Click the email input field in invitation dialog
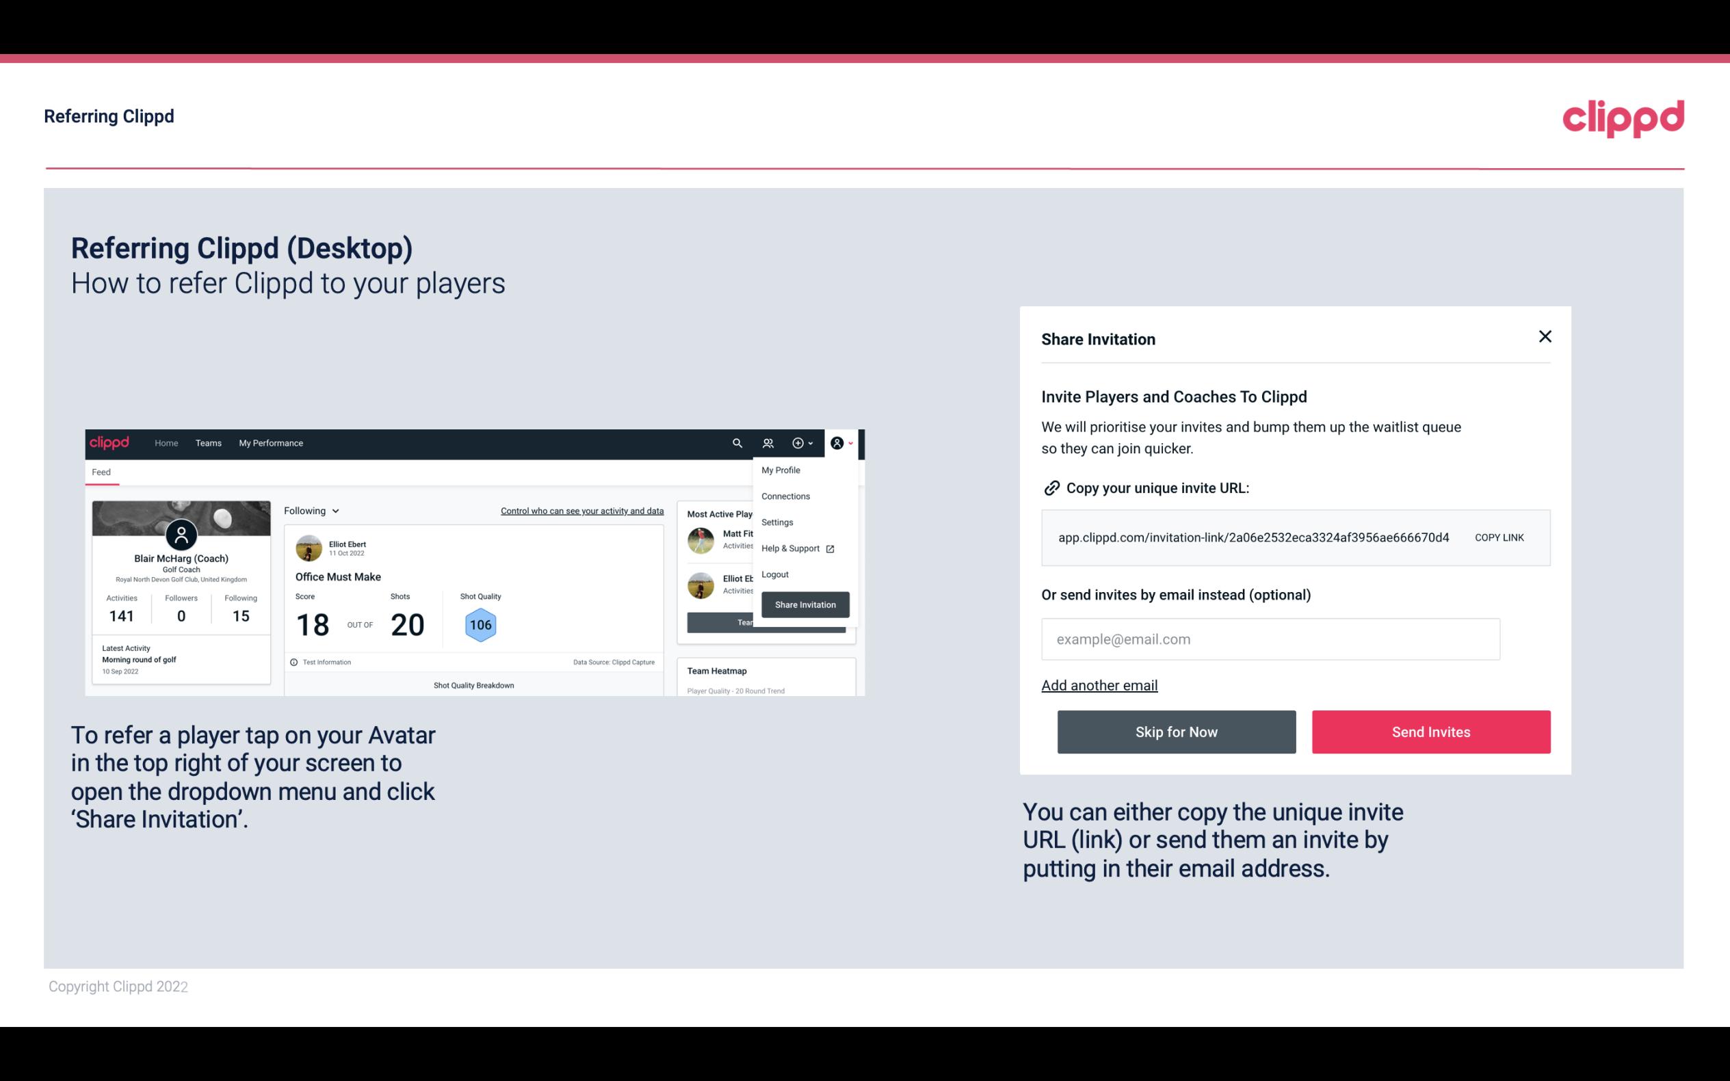 1269,639
